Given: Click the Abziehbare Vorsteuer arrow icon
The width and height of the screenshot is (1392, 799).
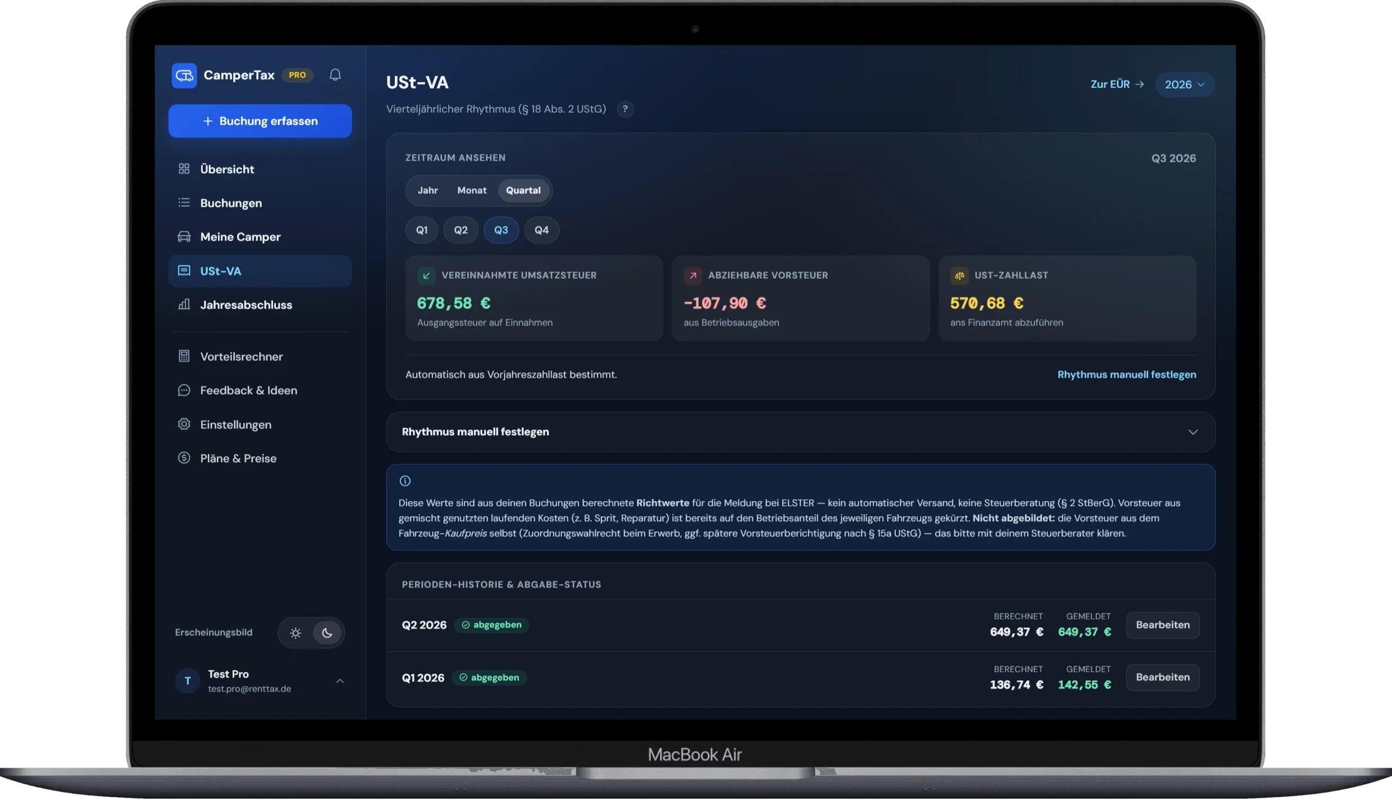Looking at the screenshot, I should click(693, 276).
